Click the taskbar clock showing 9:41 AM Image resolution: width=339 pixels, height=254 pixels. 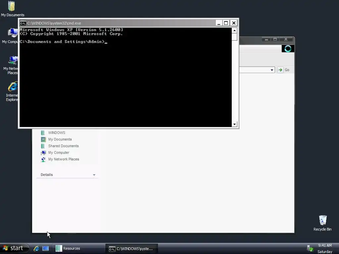(325, 245)
